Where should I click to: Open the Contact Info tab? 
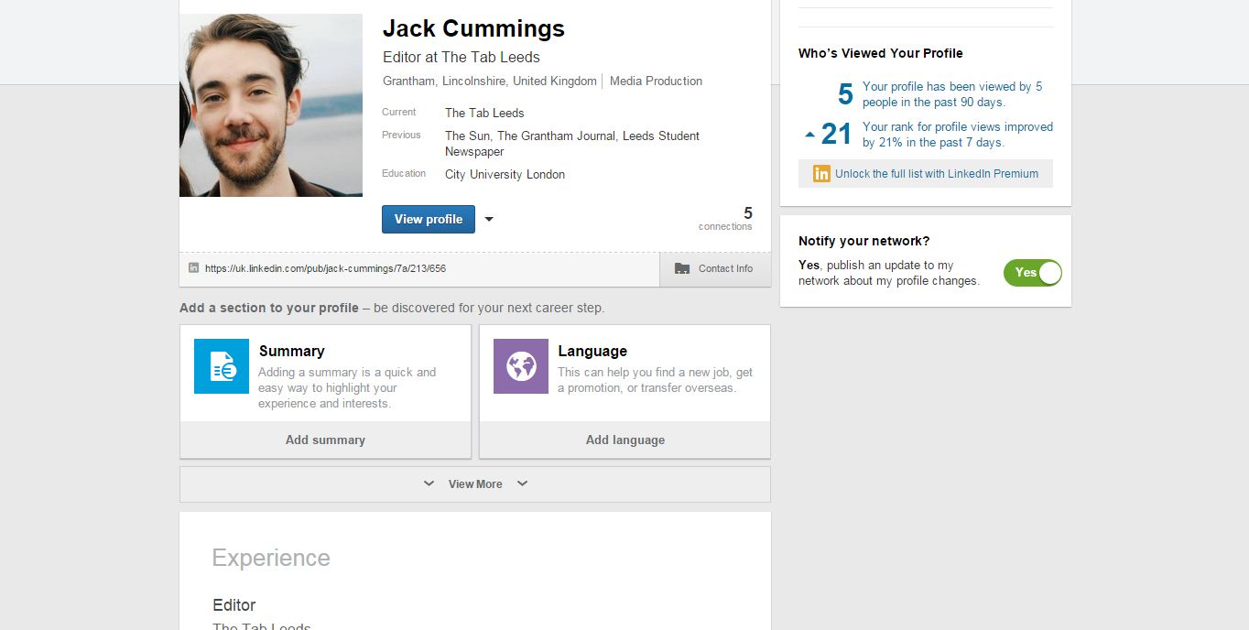pos(715,268)
